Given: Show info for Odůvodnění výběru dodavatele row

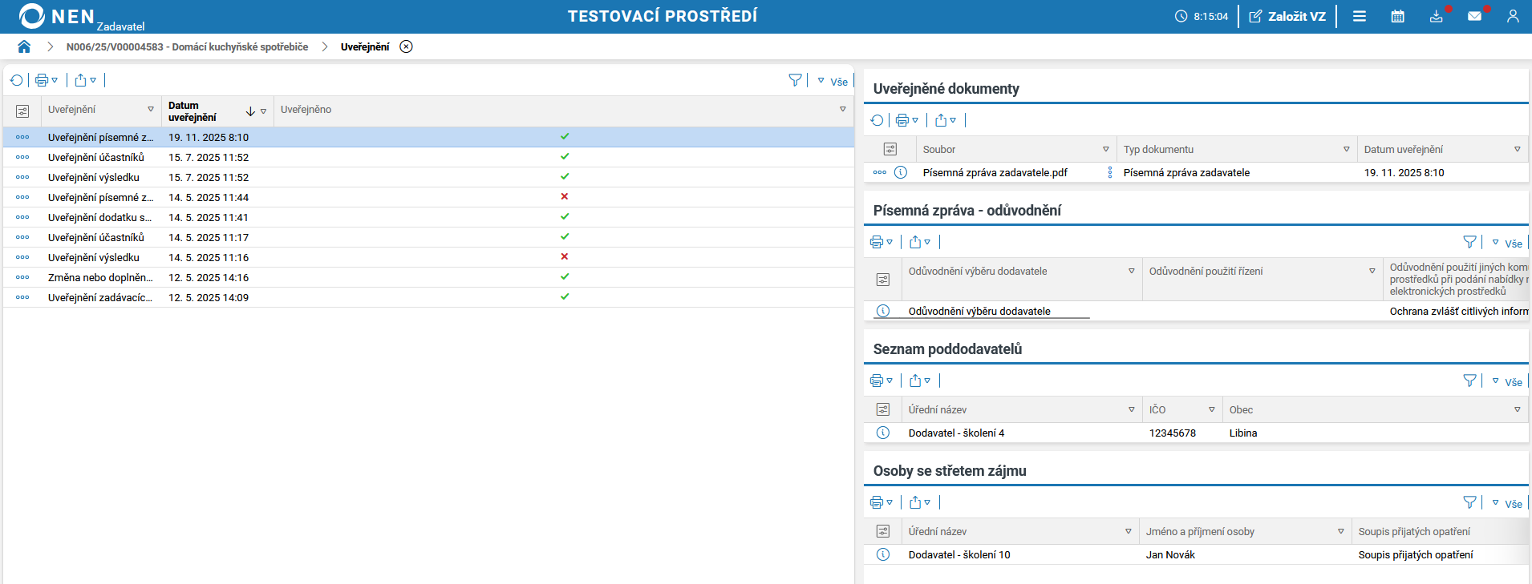Looking at the screenshot, I should click(x=883, y=311).
